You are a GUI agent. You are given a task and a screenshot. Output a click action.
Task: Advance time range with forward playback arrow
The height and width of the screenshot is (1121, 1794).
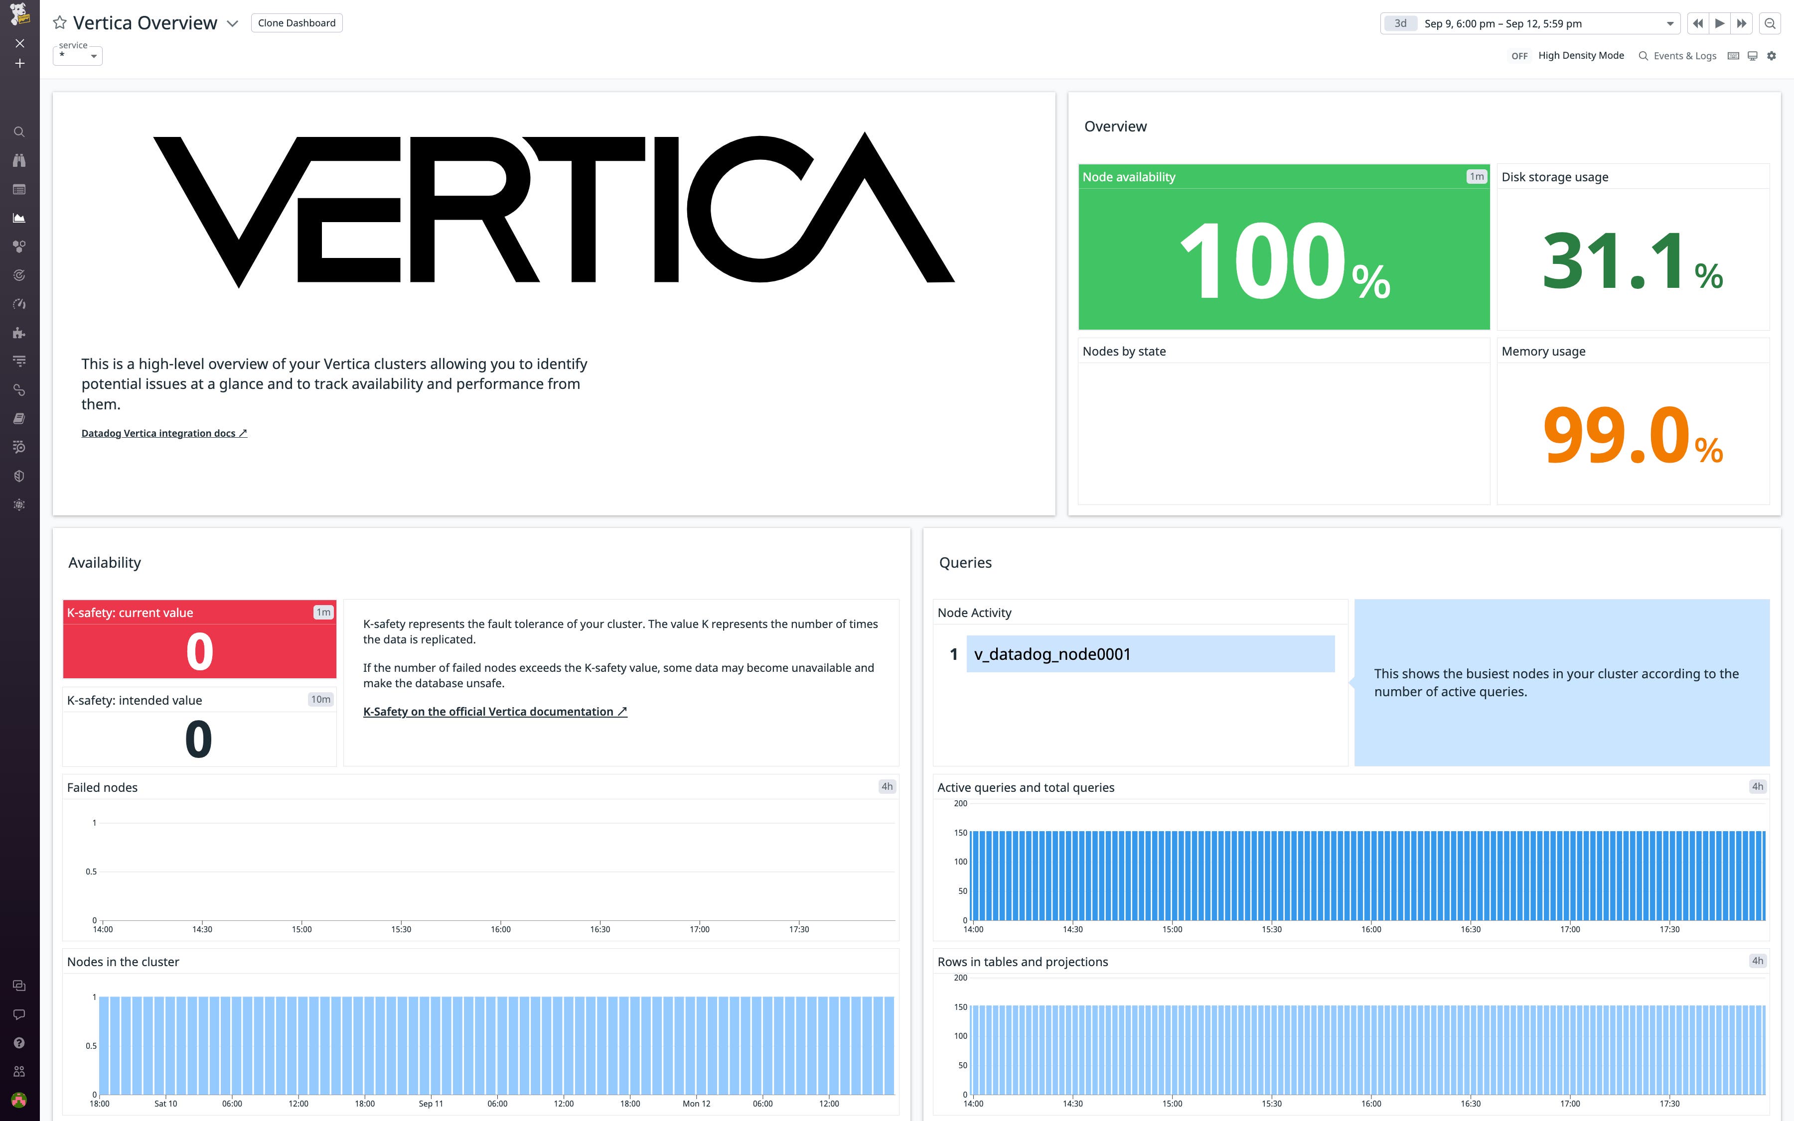click(x=1720, y=23)
